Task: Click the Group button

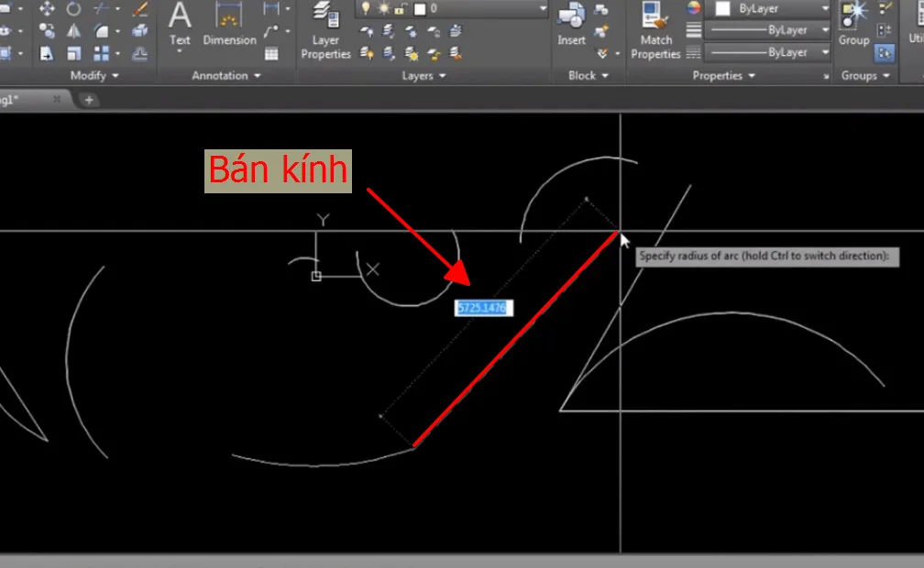Action: [x=854, y=25]
